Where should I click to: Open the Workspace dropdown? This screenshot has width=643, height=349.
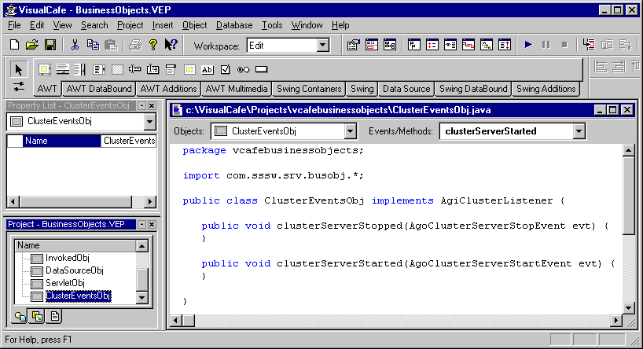pyautogui.click(x=323, y=45)
